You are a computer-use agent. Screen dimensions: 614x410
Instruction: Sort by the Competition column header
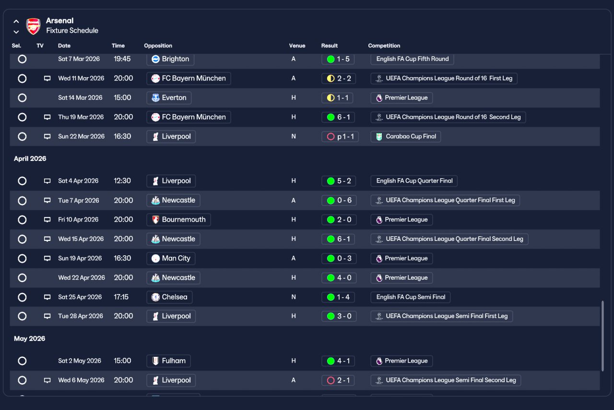(384, 46)
